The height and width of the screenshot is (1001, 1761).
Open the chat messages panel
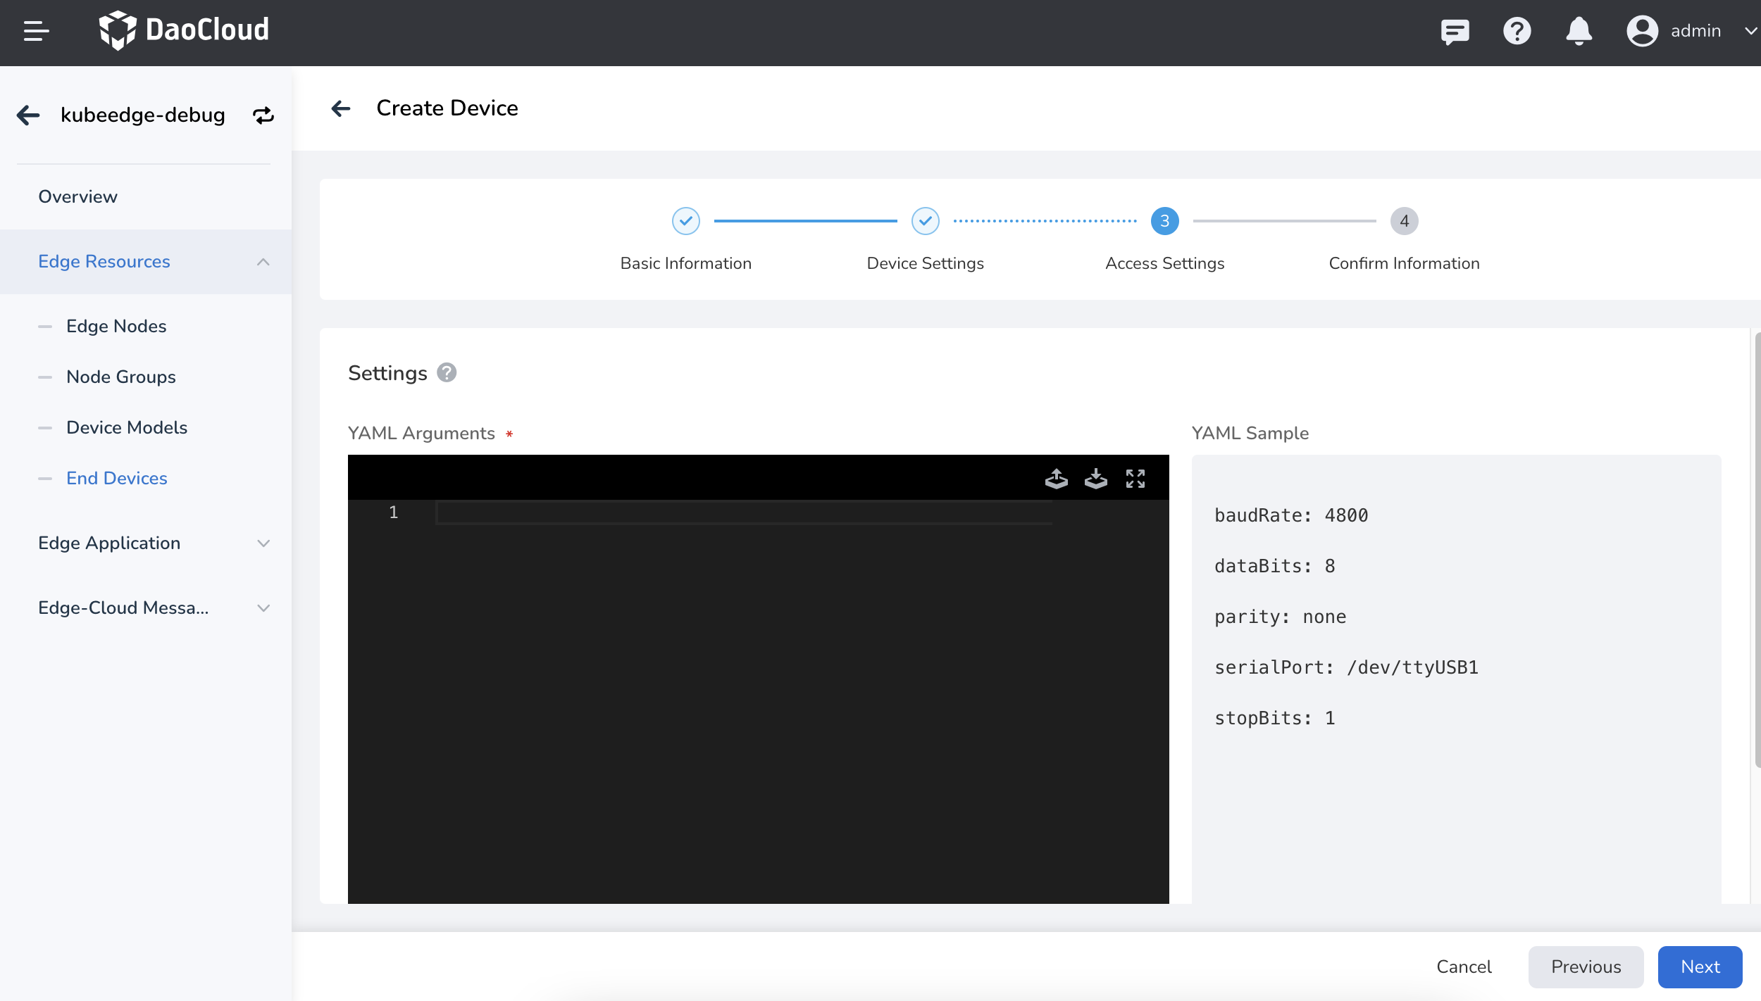click(1455, 31)
